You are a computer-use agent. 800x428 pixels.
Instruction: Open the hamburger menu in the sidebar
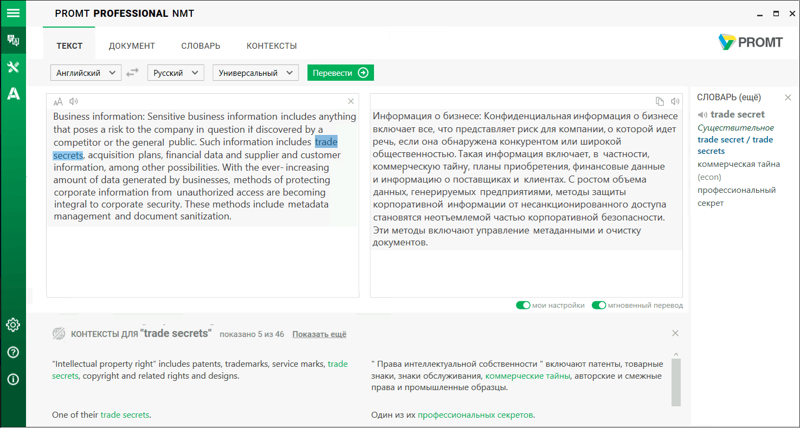point(13,13)
